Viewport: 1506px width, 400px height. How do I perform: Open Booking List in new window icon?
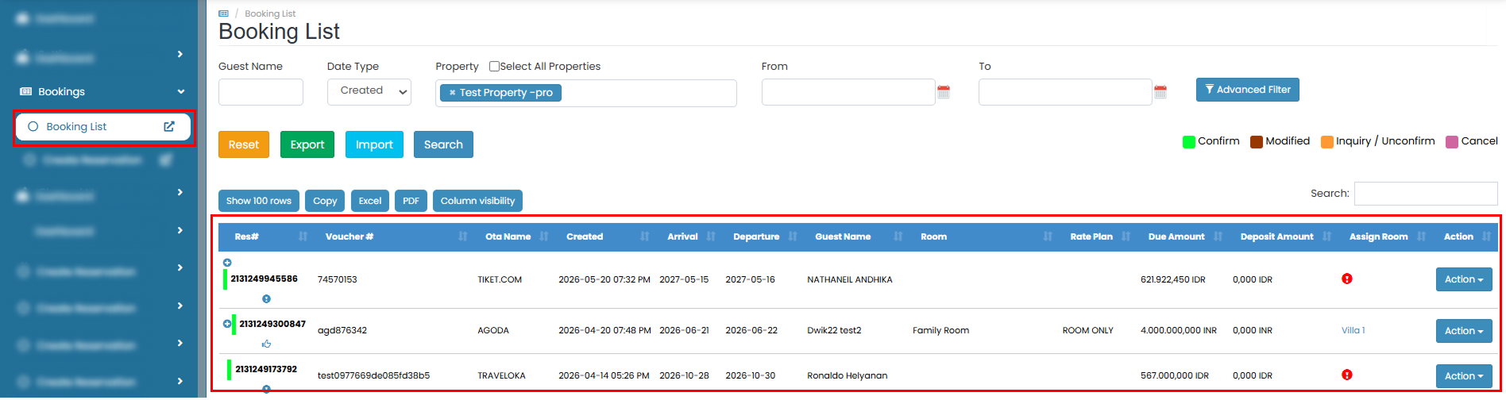pos(169,126)
